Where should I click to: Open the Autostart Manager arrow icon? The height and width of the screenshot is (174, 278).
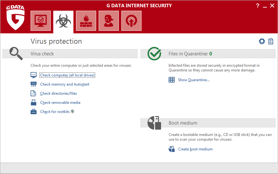(x=131, y=21)
